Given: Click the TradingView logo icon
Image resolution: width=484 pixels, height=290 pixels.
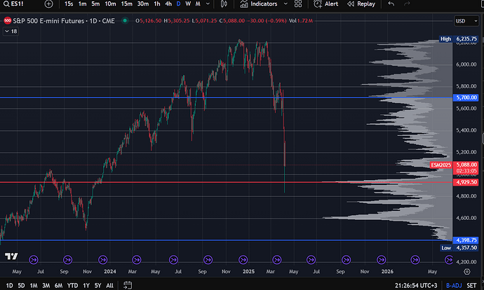Looking at the screenshot, I should click(x=12, y=257).
